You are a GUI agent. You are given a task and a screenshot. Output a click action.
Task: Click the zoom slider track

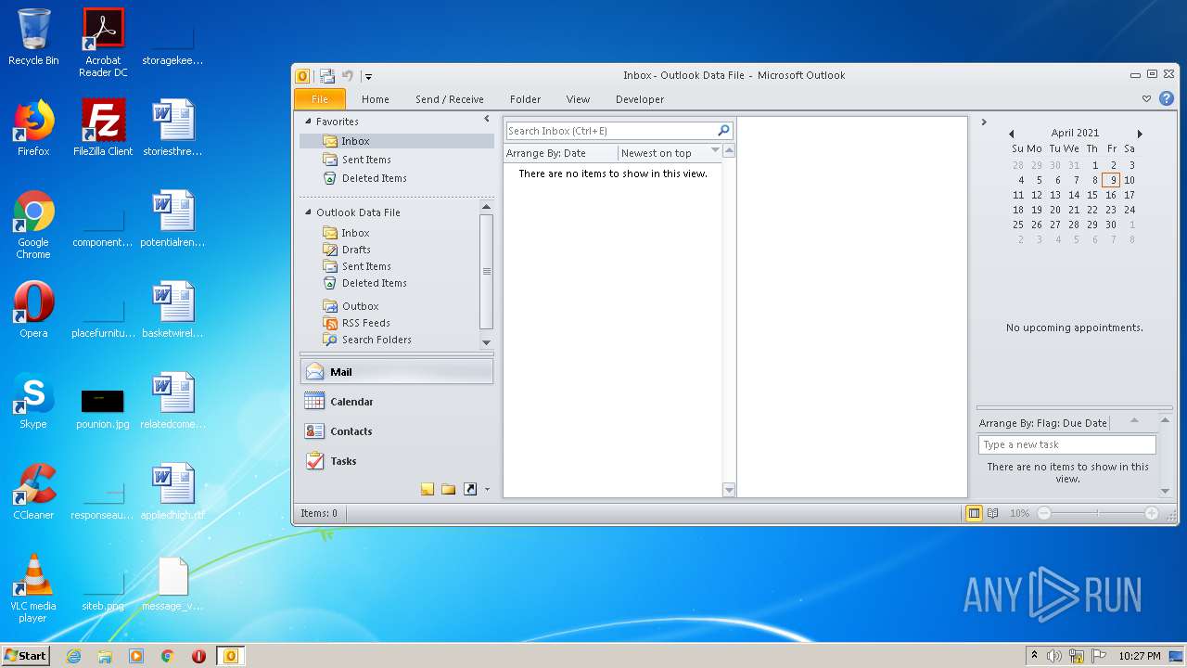1098,513
